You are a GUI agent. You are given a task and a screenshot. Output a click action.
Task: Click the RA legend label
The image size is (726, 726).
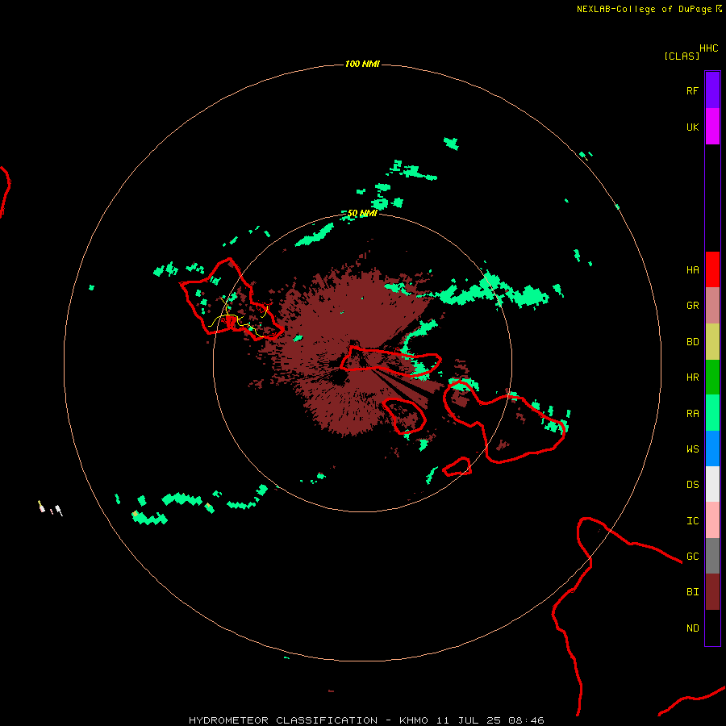point(692,414)
